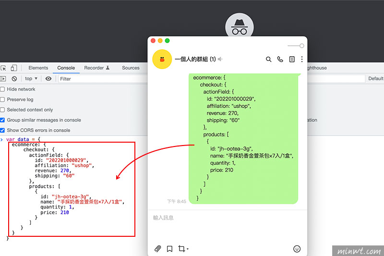
Task: Click the console product name string
Action: (90, 202)
